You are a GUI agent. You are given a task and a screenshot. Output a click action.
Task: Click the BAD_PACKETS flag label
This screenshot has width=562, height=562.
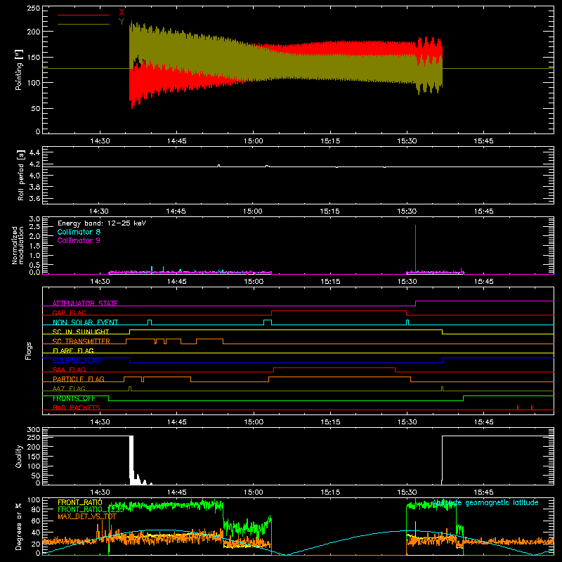click(x=77, y=407)
